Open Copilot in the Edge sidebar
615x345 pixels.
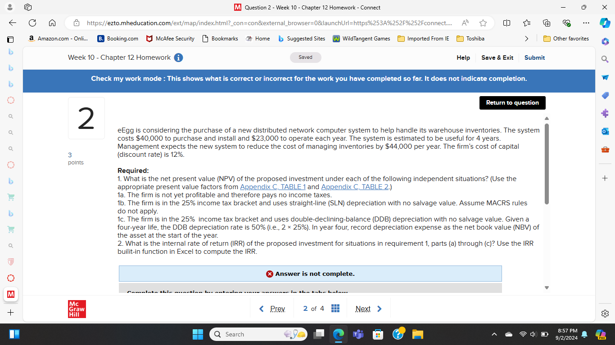605,22
